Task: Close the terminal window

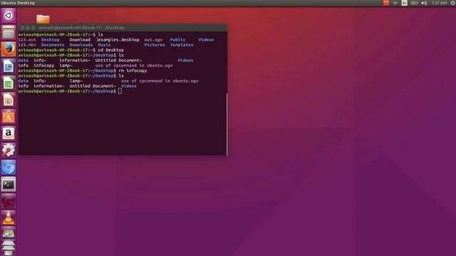Action: click(x=22, y=28)
